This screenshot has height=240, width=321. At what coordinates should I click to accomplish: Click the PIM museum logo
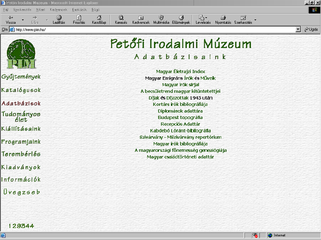21,54
